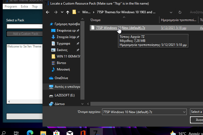Expand hidden path chevrons in address bar

pyautogui.click(x=79, y=12)
